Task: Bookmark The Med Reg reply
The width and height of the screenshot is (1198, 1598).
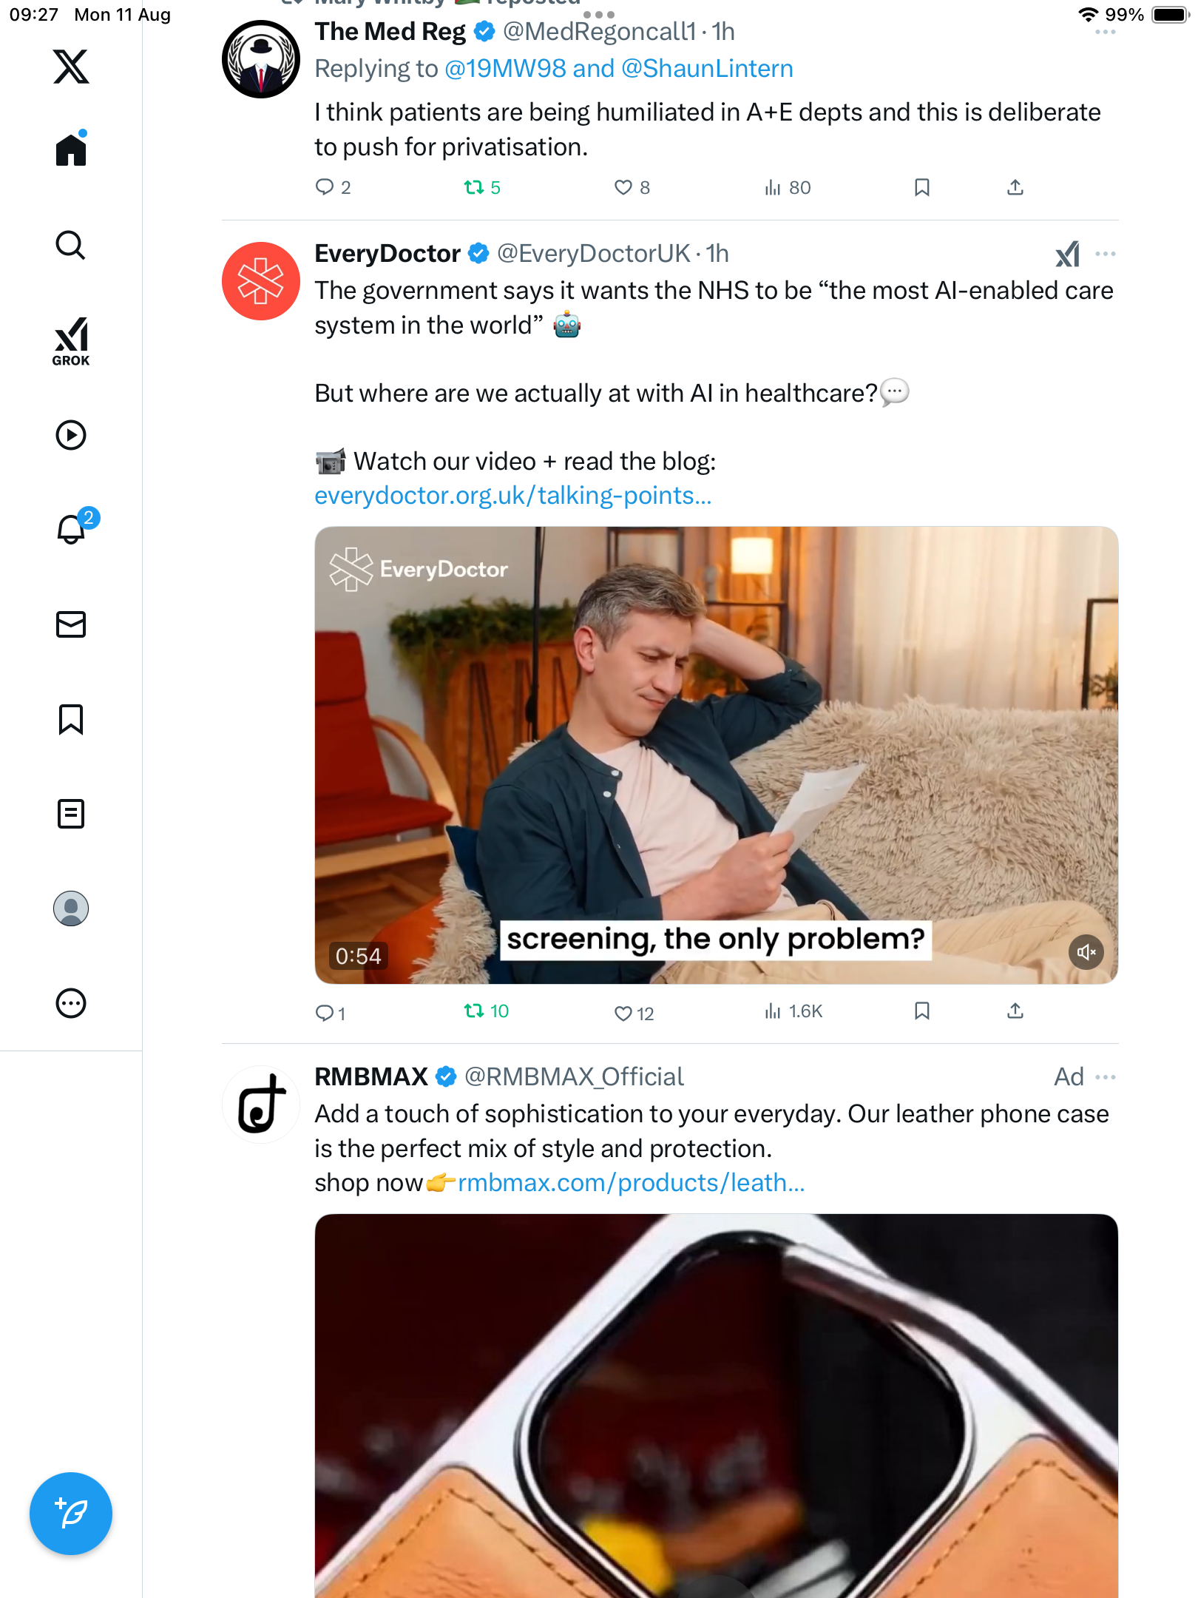Action: coord(921,188)
